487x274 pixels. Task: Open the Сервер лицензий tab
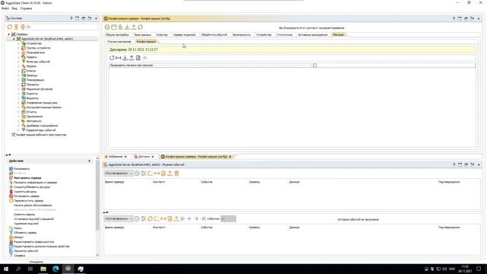click(184, 35)
